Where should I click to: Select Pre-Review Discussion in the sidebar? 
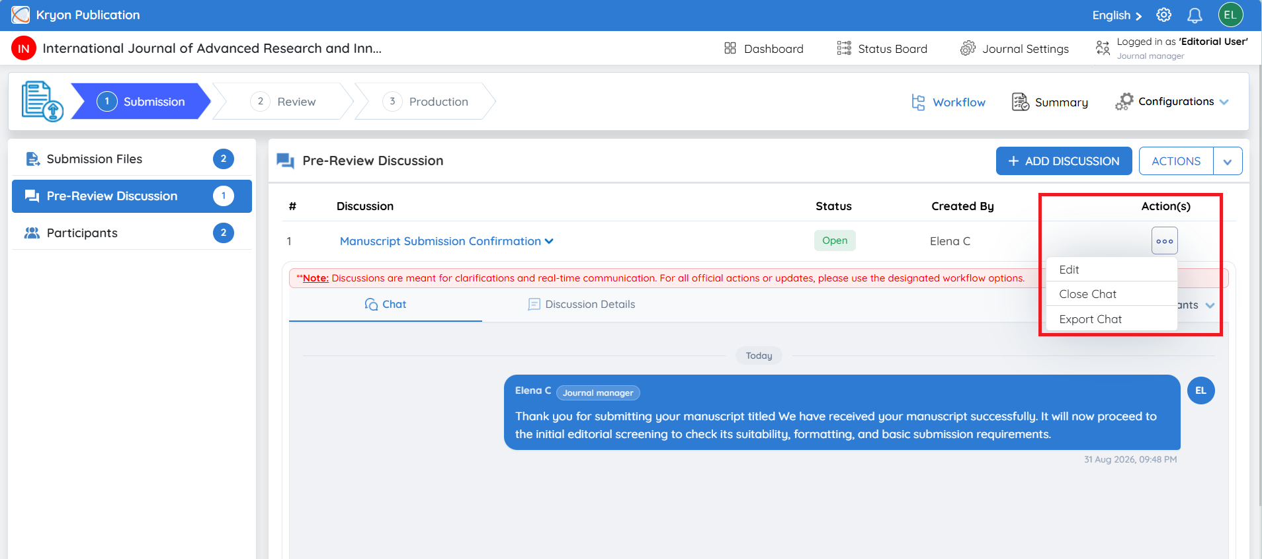(132, 196)
